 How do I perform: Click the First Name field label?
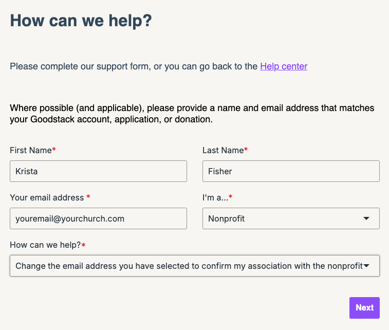coord(31,151)
